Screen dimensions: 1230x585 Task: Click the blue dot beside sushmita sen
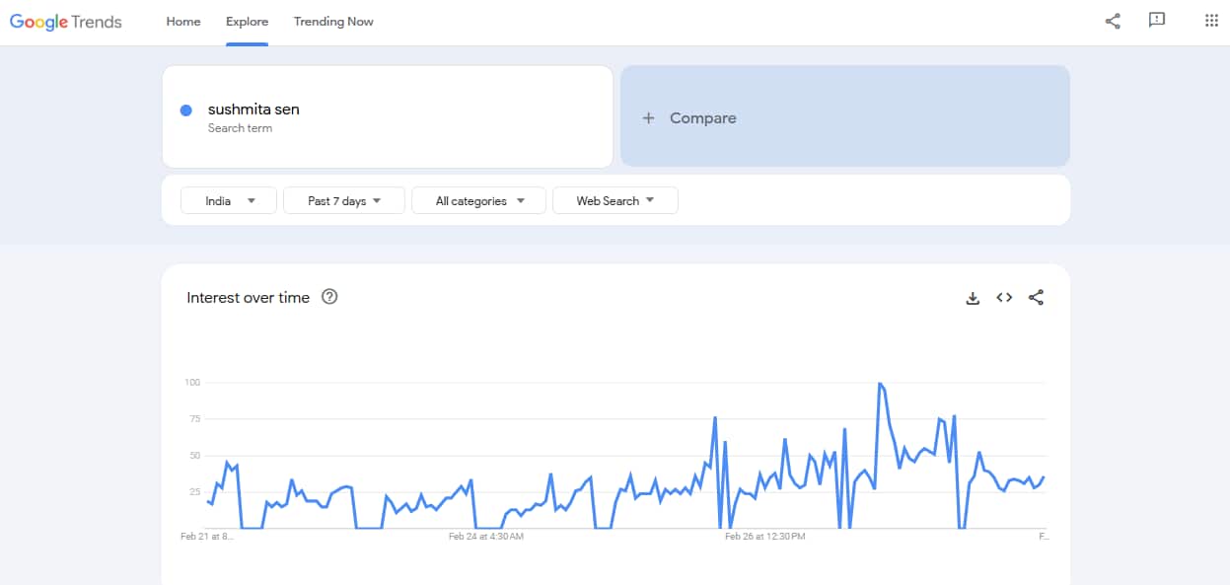[x=185, y=110]
